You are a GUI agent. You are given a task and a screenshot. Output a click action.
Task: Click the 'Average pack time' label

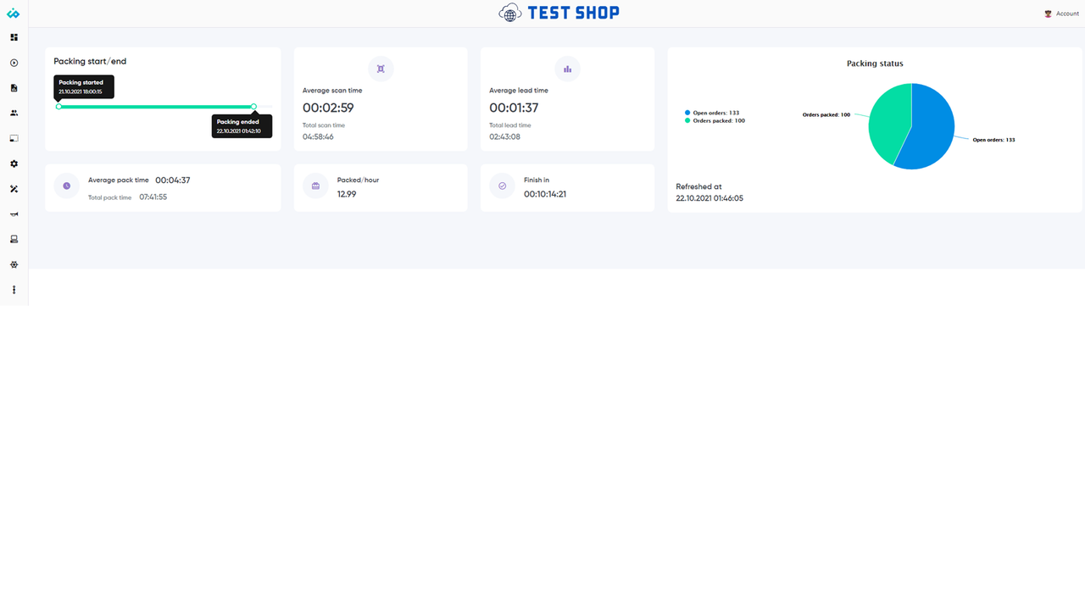[119, 180]
